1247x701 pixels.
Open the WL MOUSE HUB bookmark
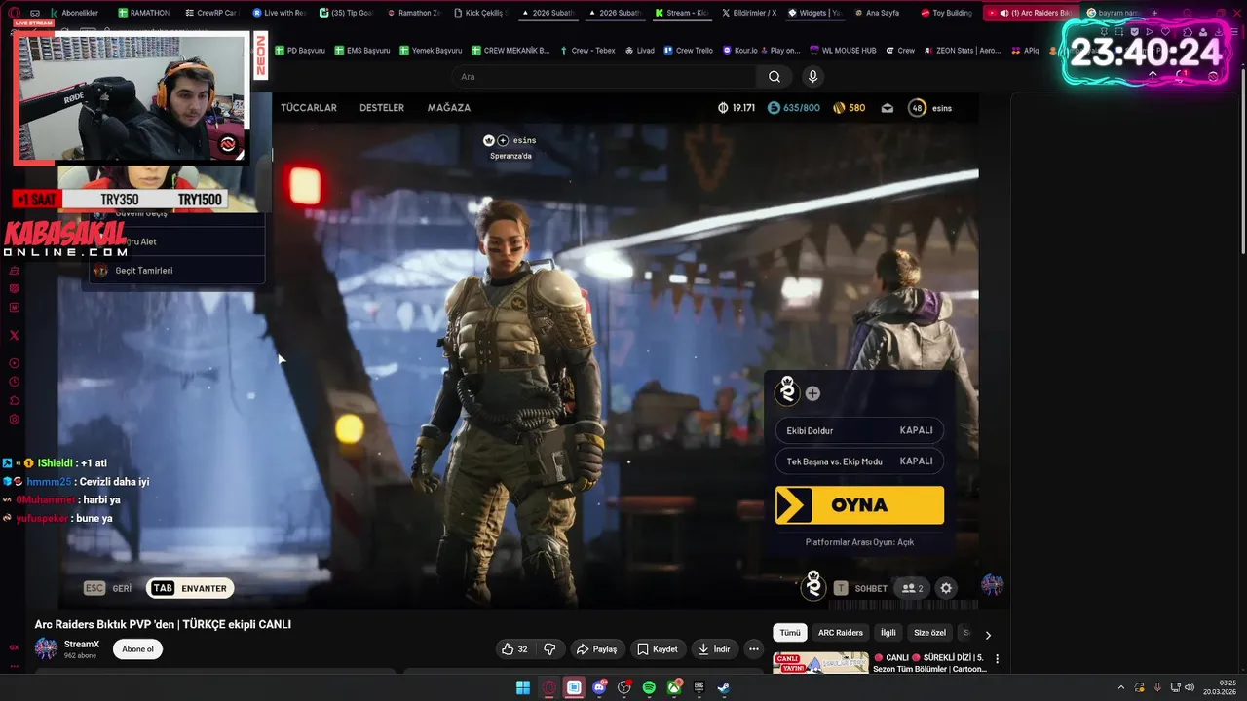pyautogui.click(x=842, y=50)
